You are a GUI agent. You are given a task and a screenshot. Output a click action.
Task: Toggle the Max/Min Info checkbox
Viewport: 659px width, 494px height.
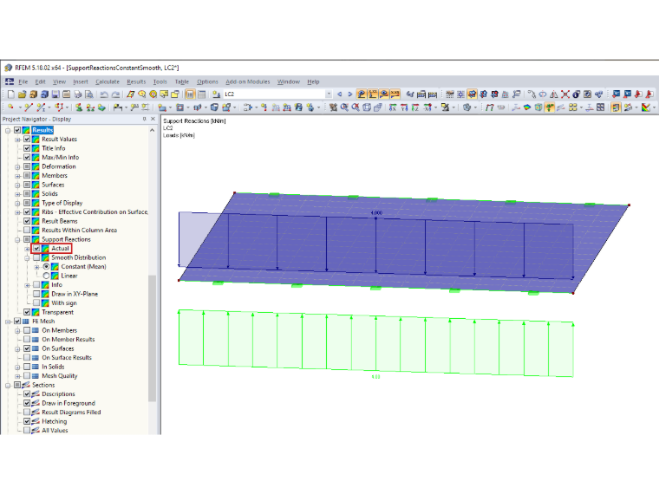coord(27,157)
